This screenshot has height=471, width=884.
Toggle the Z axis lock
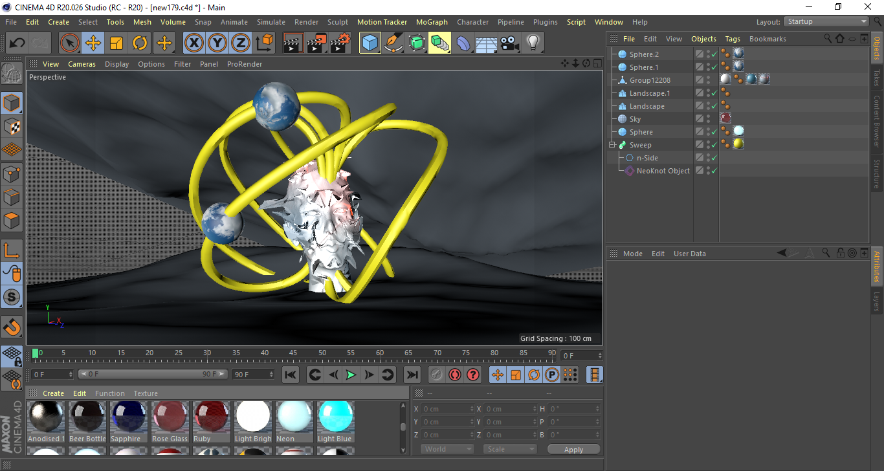click(241, 43)
